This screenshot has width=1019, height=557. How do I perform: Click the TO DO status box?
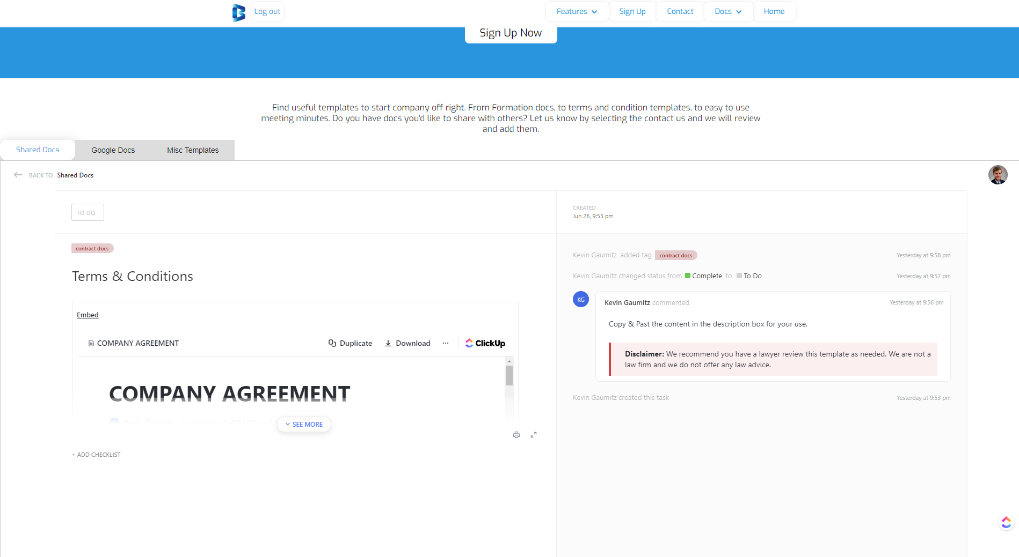coord(88,212)
